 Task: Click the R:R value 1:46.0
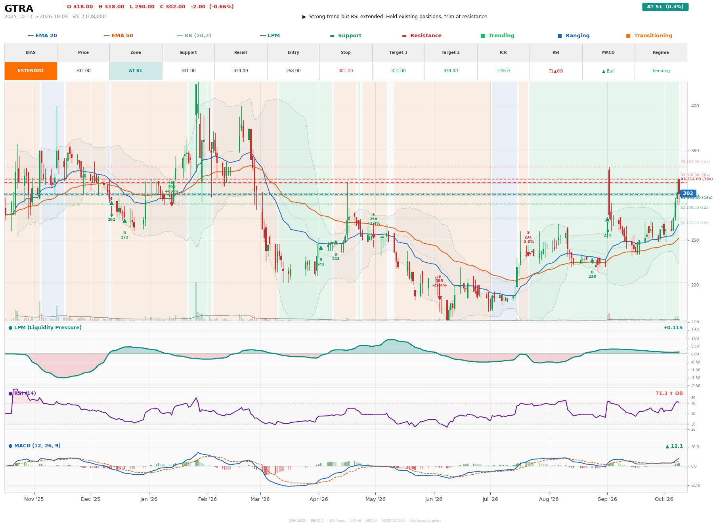(503, 71)
